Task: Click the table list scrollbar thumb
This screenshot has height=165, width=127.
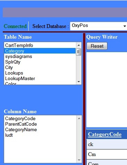Action: click(79, 52)
